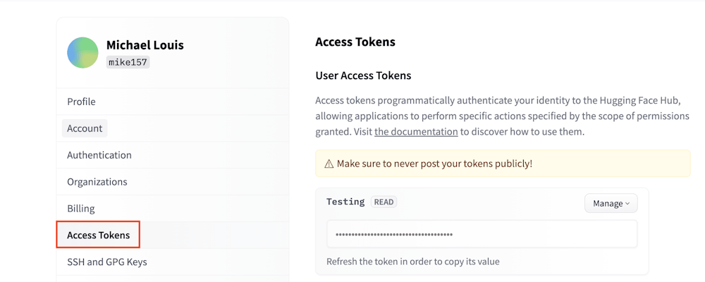Image resolution: width=705 pixels, height=282 pixels.
Task: Click the never post tokens warning banner
Action: click(502, 164)
